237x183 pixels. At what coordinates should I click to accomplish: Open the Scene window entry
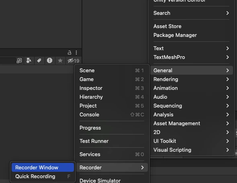(x=112, y=70)
